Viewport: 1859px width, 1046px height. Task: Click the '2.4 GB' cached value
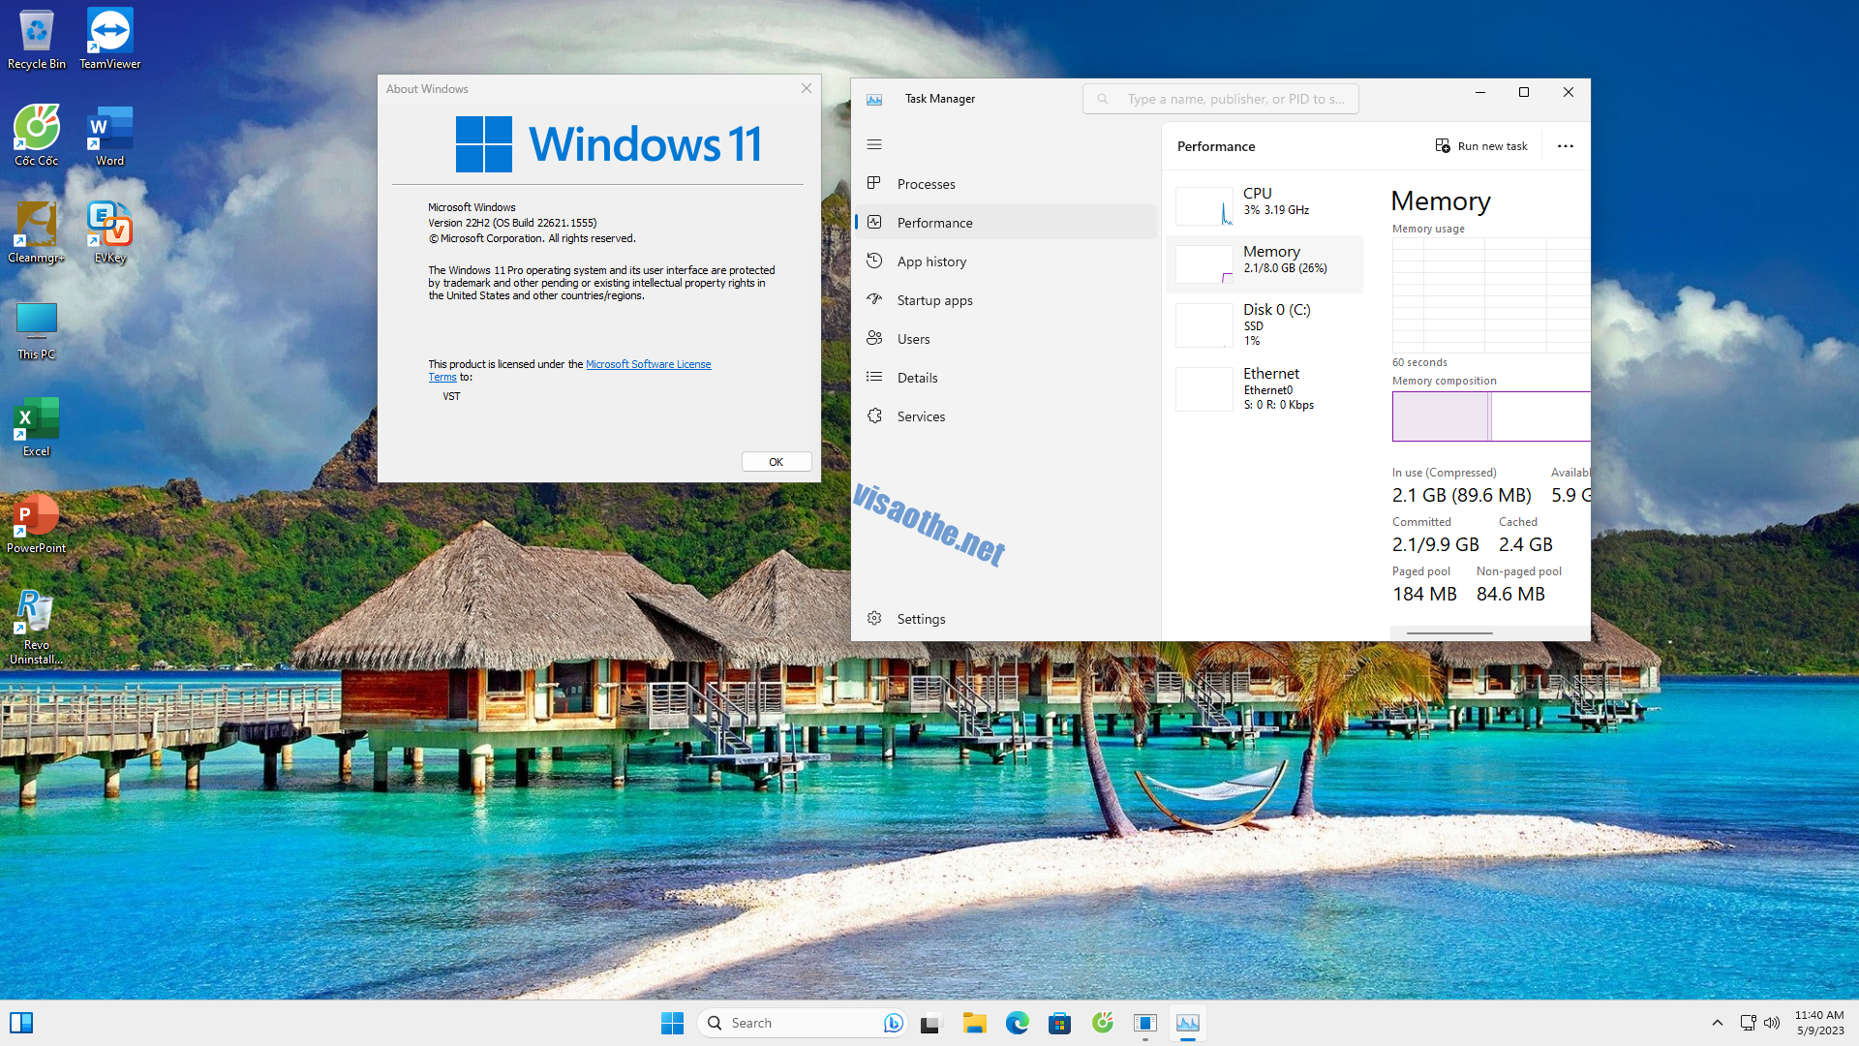point(1526,544)
